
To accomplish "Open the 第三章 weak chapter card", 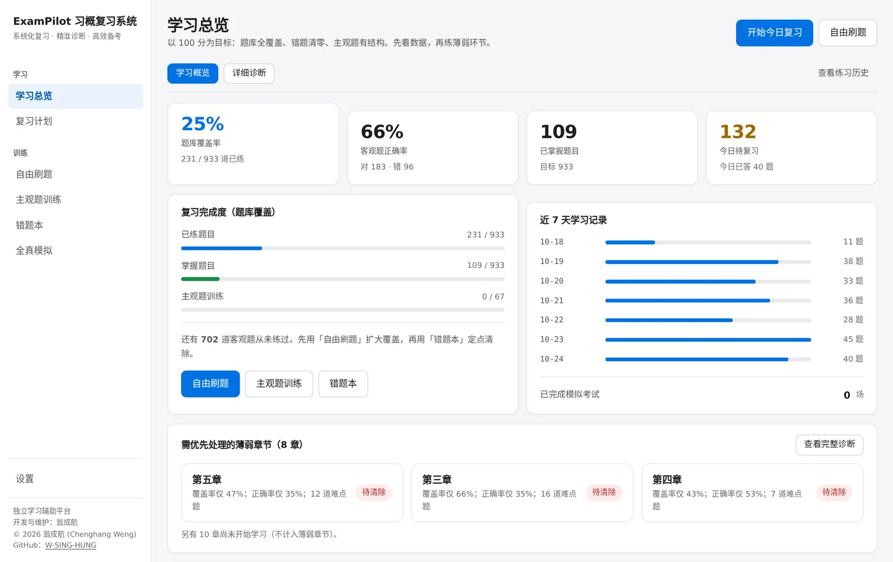I will point(522,493).
